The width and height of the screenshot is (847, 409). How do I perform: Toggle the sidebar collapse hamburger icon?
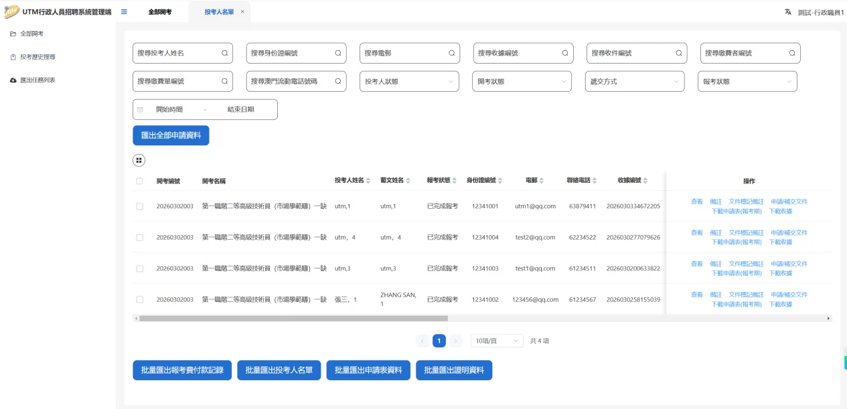(125, 11)
